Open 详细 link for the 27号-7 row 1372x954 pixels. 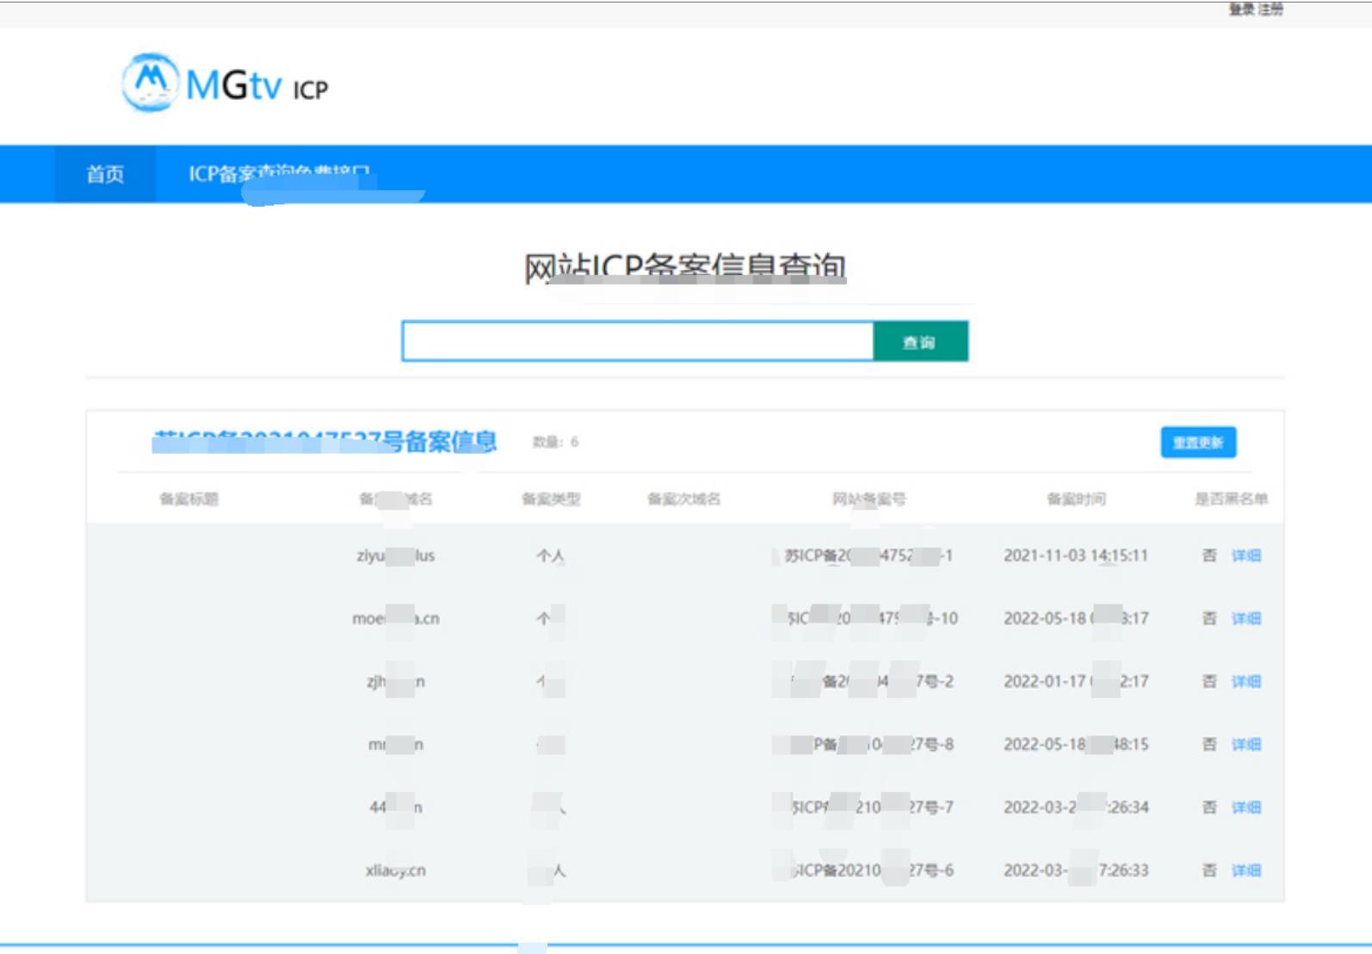[1245, 807]
